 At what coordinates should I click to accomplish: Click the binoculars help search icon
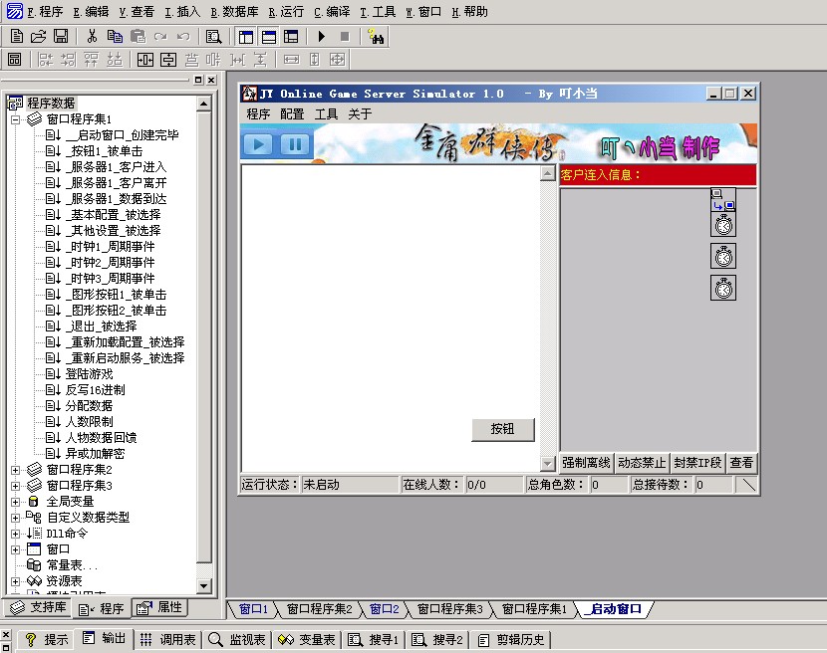pos(376,37)
